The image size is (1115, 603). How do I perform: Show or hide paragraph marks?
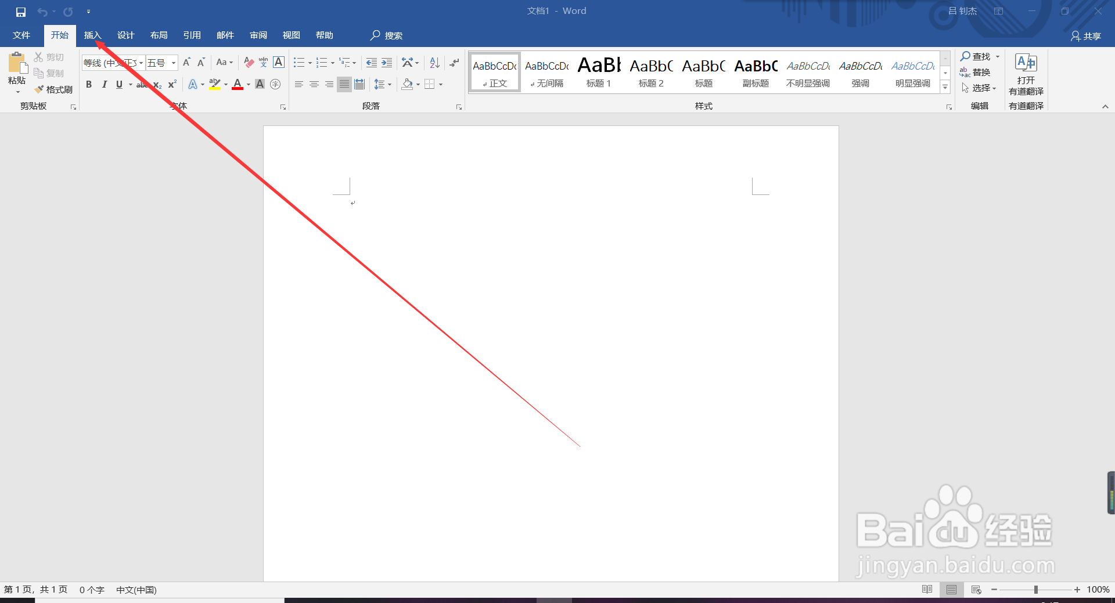455,63
